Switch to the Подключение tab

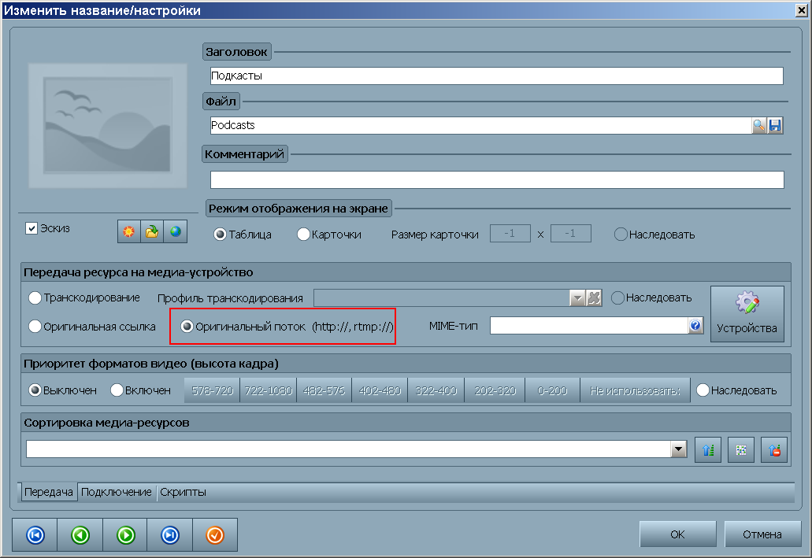(117, 492)
